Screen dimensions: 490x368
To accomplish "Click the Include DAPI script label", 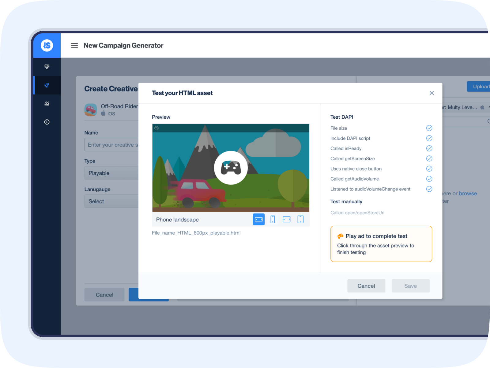I will pos(350,138).
